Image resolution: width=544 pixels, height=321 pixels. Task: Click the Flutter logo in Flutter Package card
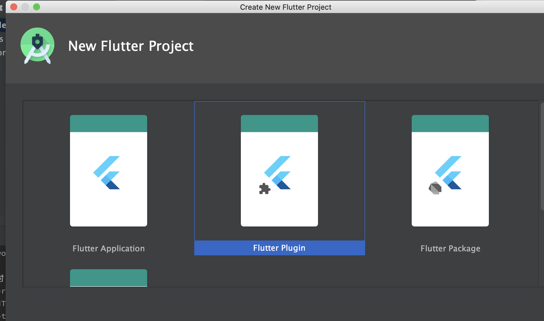(x=448, y=172)
